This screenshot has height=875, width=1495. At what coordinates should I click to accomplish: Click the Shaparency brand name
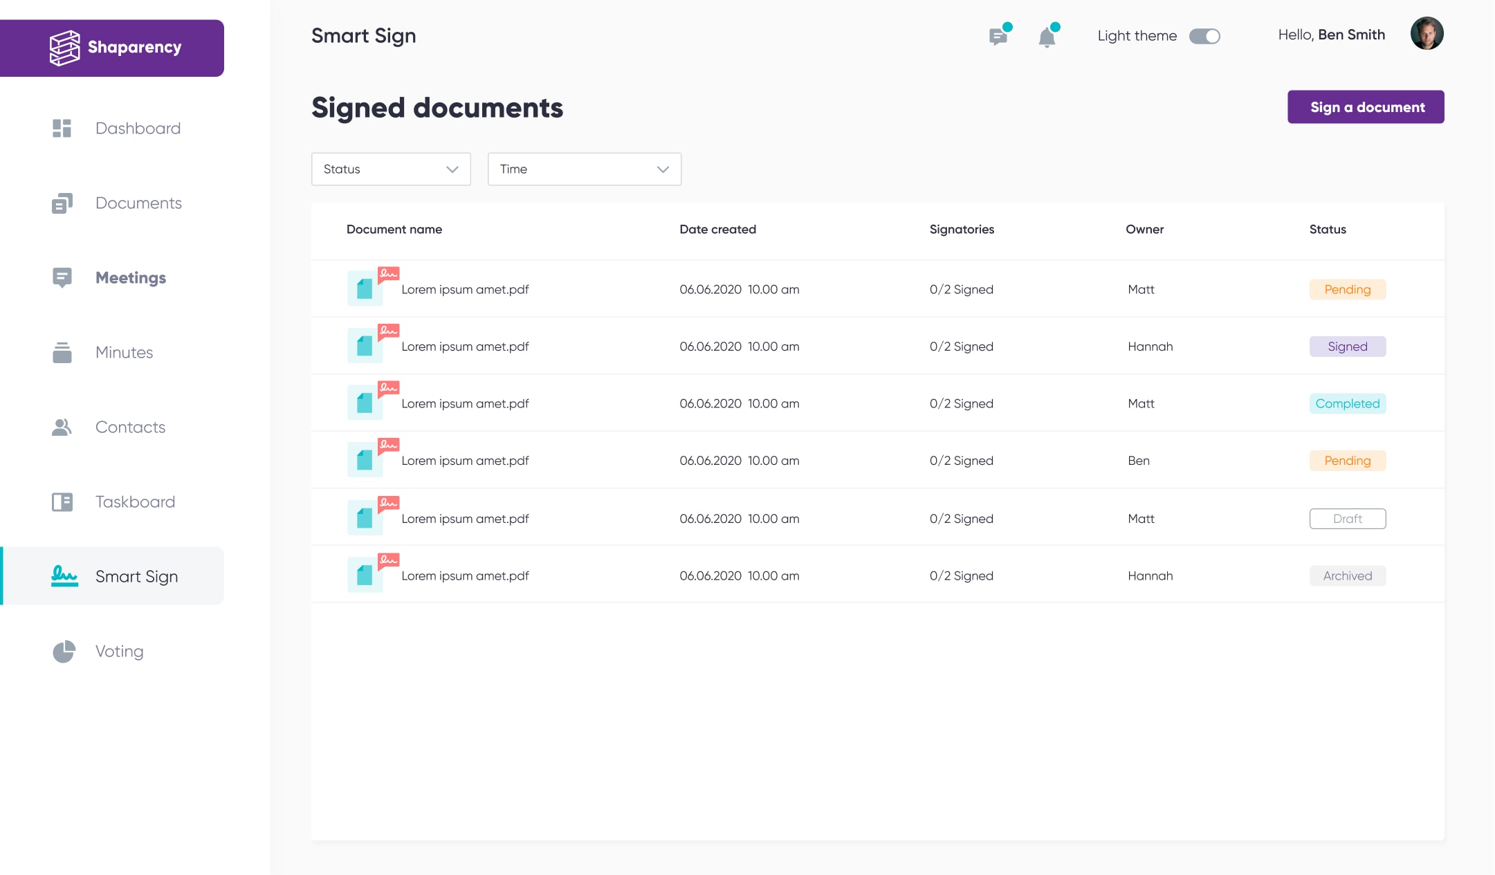pyautogui.click(x=134, y=47)
